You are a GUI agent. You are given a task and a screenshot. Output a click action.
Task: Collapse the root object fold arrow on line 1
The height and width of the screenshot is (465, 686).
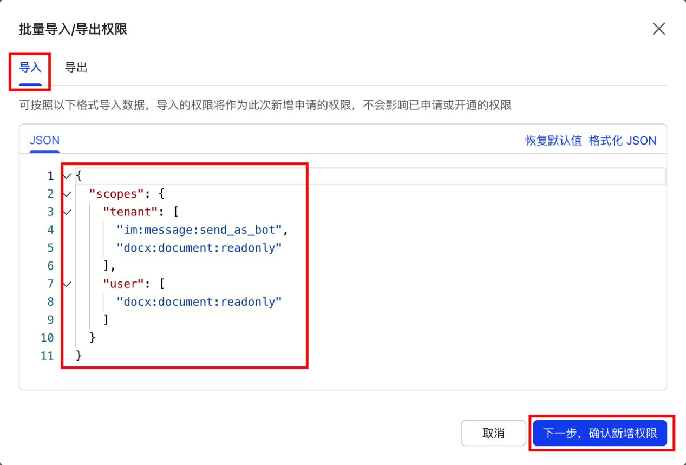[x=67, y=176]
